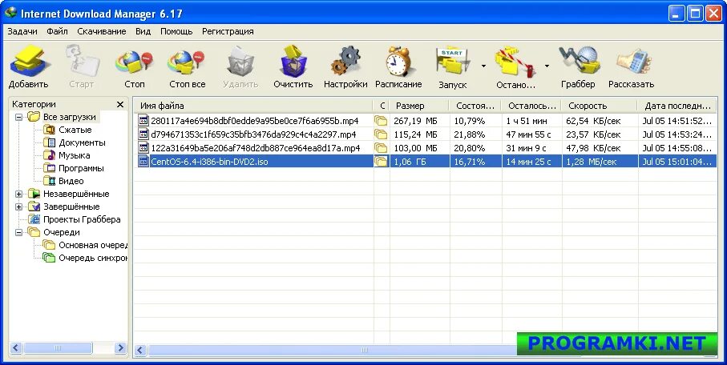This screenshot has height=365, width=727.
Task: Click the C column header
Action: 382,106
